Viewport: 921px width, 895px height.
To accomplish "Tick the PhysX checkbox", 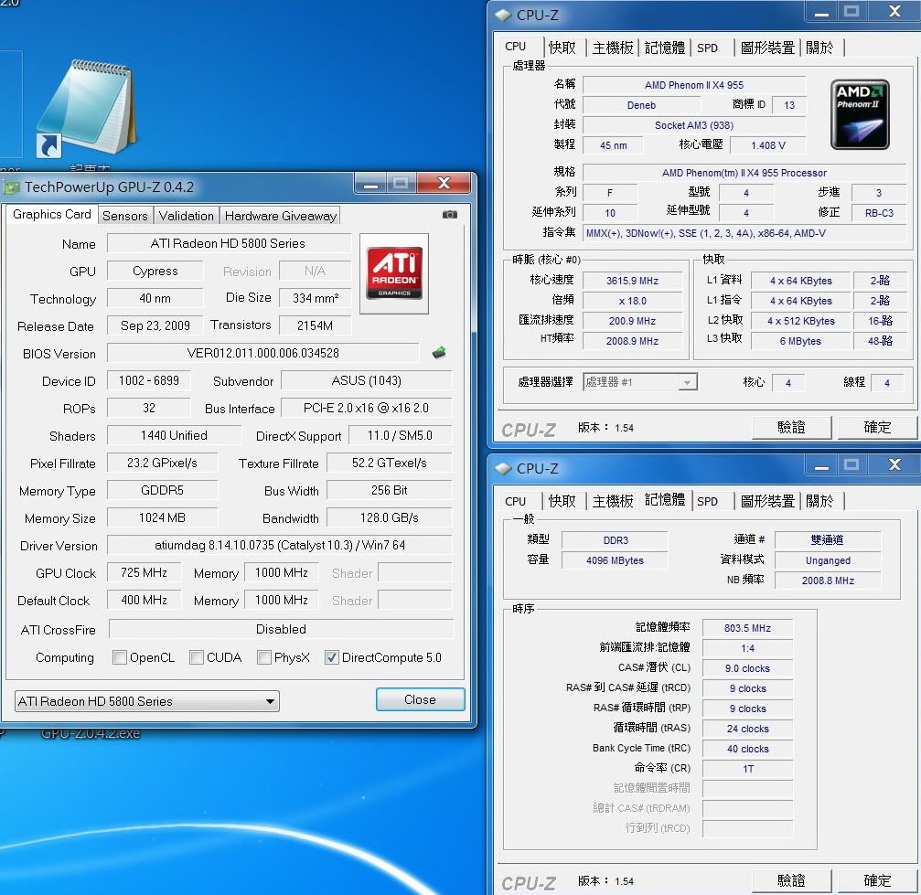I will pyautogui.click(x=264, y=657).
